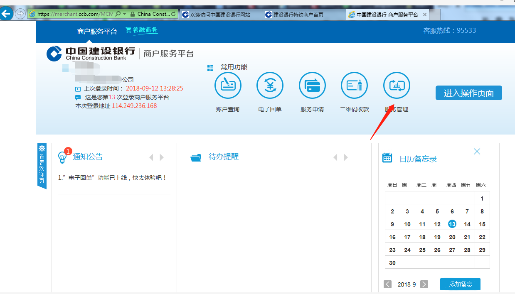Open the address bar search dropdown arrow
Screen dimensions: 515x294
[125, 14]
